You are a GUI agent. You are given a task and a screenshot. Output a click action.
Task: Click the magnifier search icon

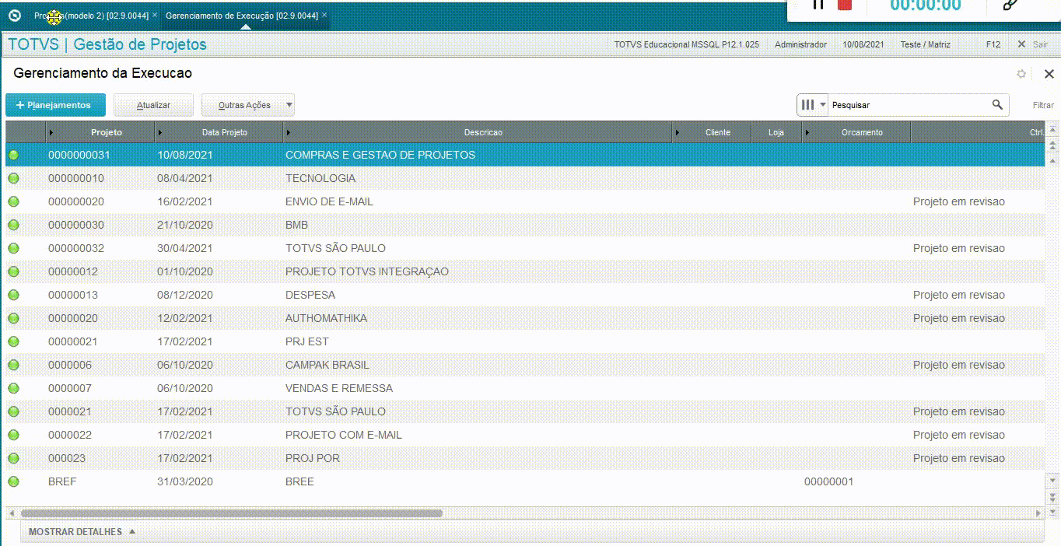997,105
